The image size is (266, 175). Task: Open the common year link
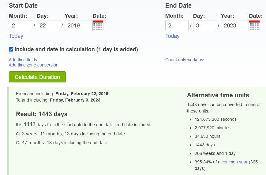[x=234, y=162]
